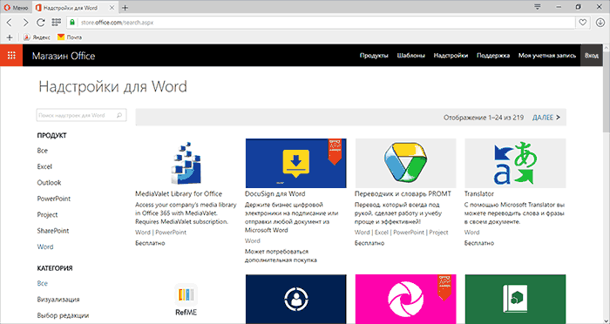
Task: Click the Office app launcher grid icon
Action: [x=11, y=55]
